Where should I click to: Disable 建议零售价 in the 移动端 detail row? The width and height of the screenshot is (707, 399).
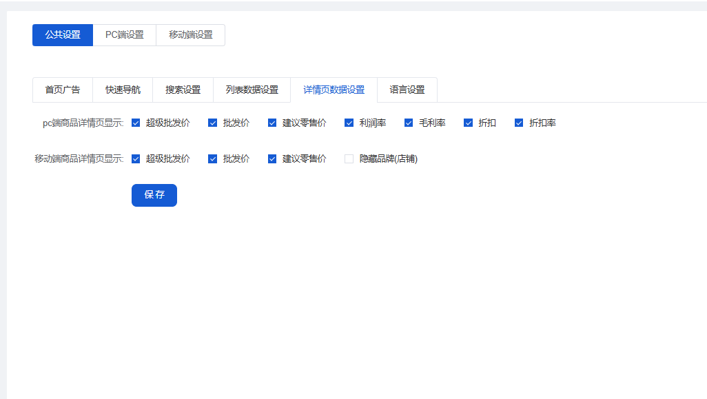coord(272,159)
